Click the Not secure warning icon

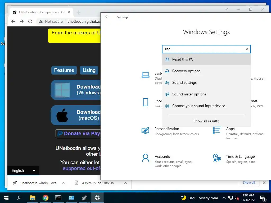40,22
